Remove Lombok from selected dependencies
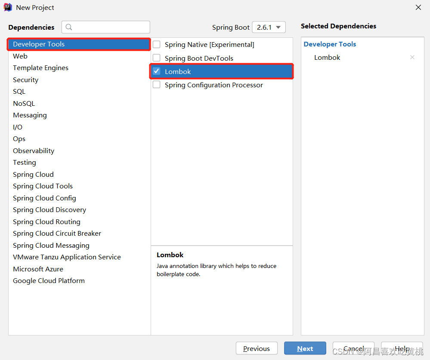This screenshot has width=430, height=360. point(412,57)
